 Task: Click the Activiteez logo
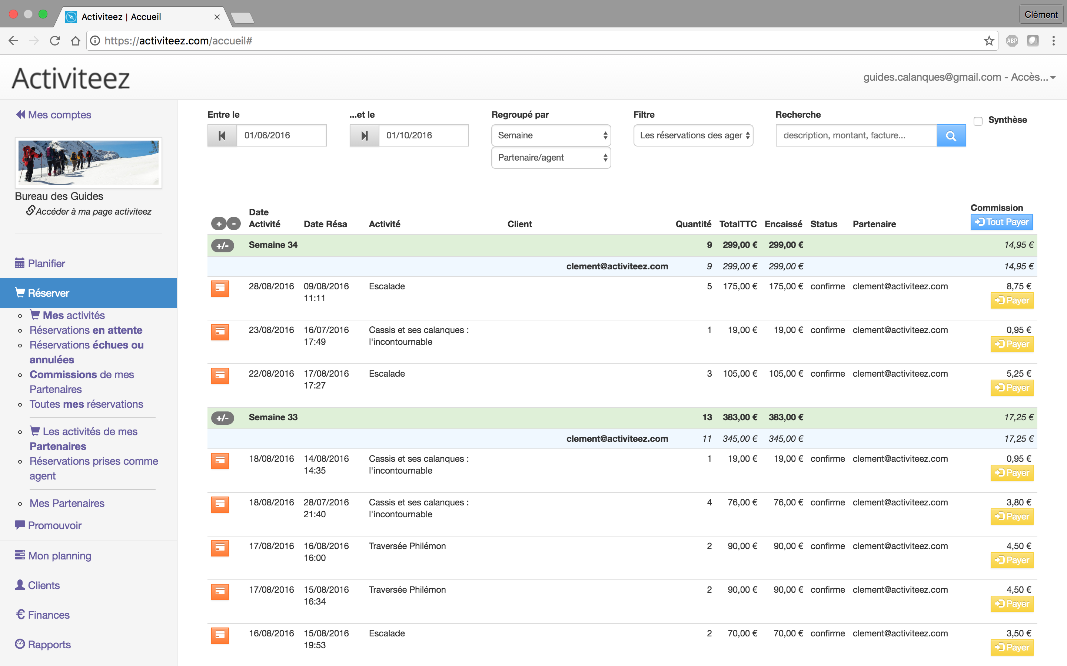[x=71, y=78]
